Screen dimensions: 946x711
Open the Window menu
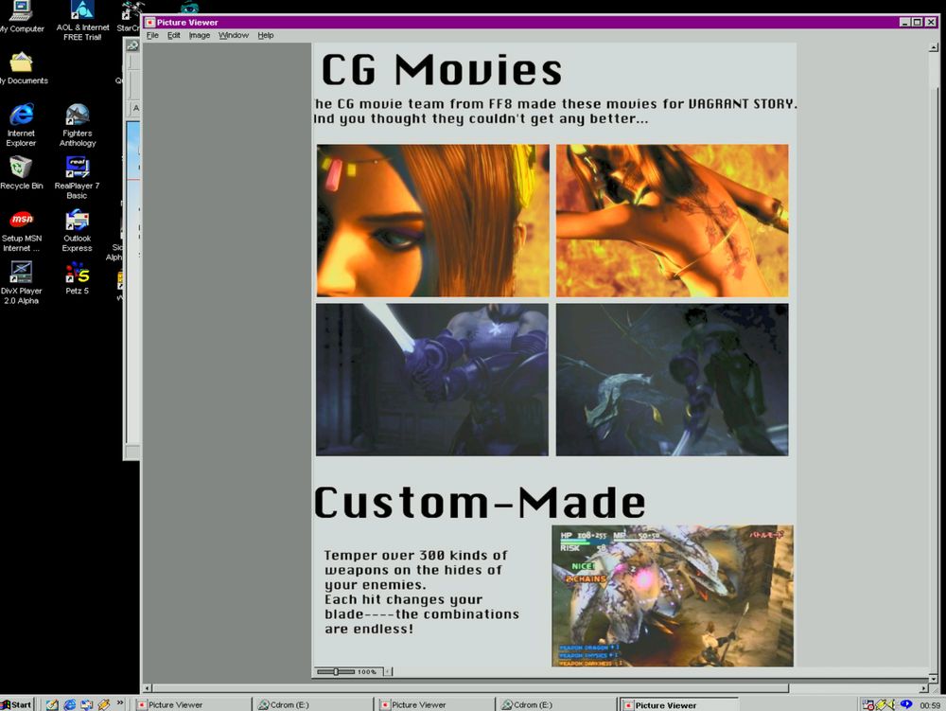coord(234,35)
